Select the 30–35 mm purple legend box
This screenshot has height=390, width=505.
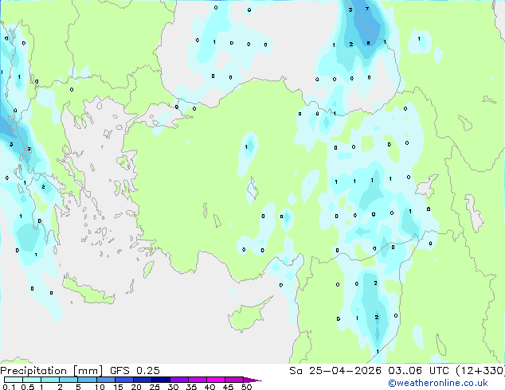pyautogui.click(x=179, y=380)
